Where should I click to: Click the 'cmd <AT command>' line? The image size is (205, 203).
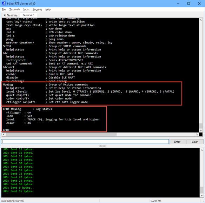coord(49,63)
